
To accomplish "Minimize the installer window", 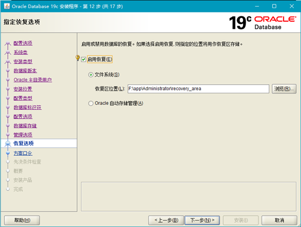I will (x=257, y=6).
